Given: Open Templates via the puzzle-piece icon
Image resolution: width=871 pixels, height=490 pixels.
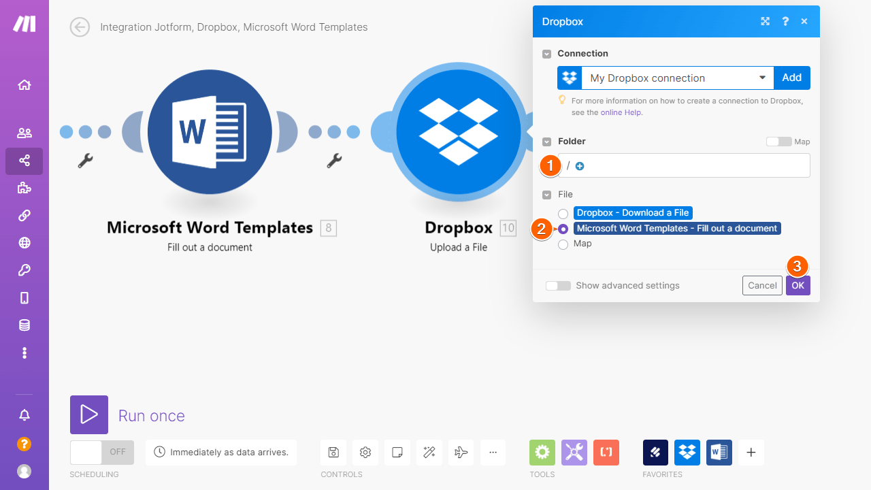Looking at the screenshot, I should click(24, 189).
